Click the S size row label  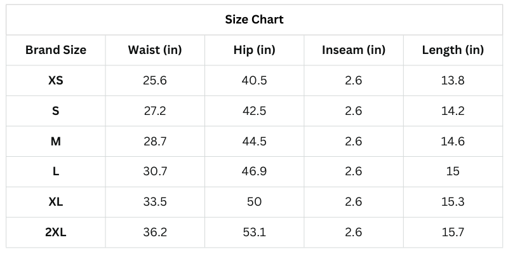pyautogui.click(x=56, y=111)
